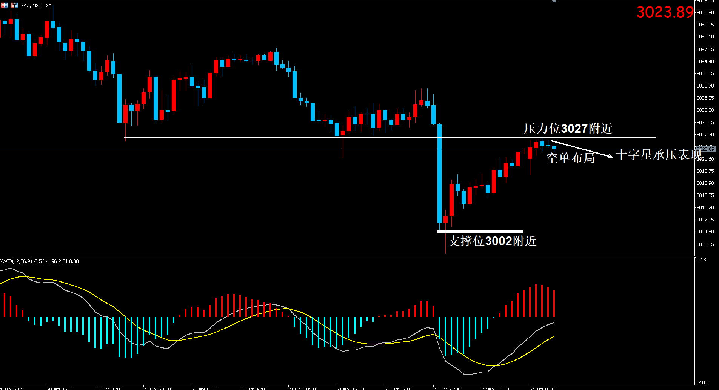Click the 3044.40 price scale value

(x=705, y=61)
